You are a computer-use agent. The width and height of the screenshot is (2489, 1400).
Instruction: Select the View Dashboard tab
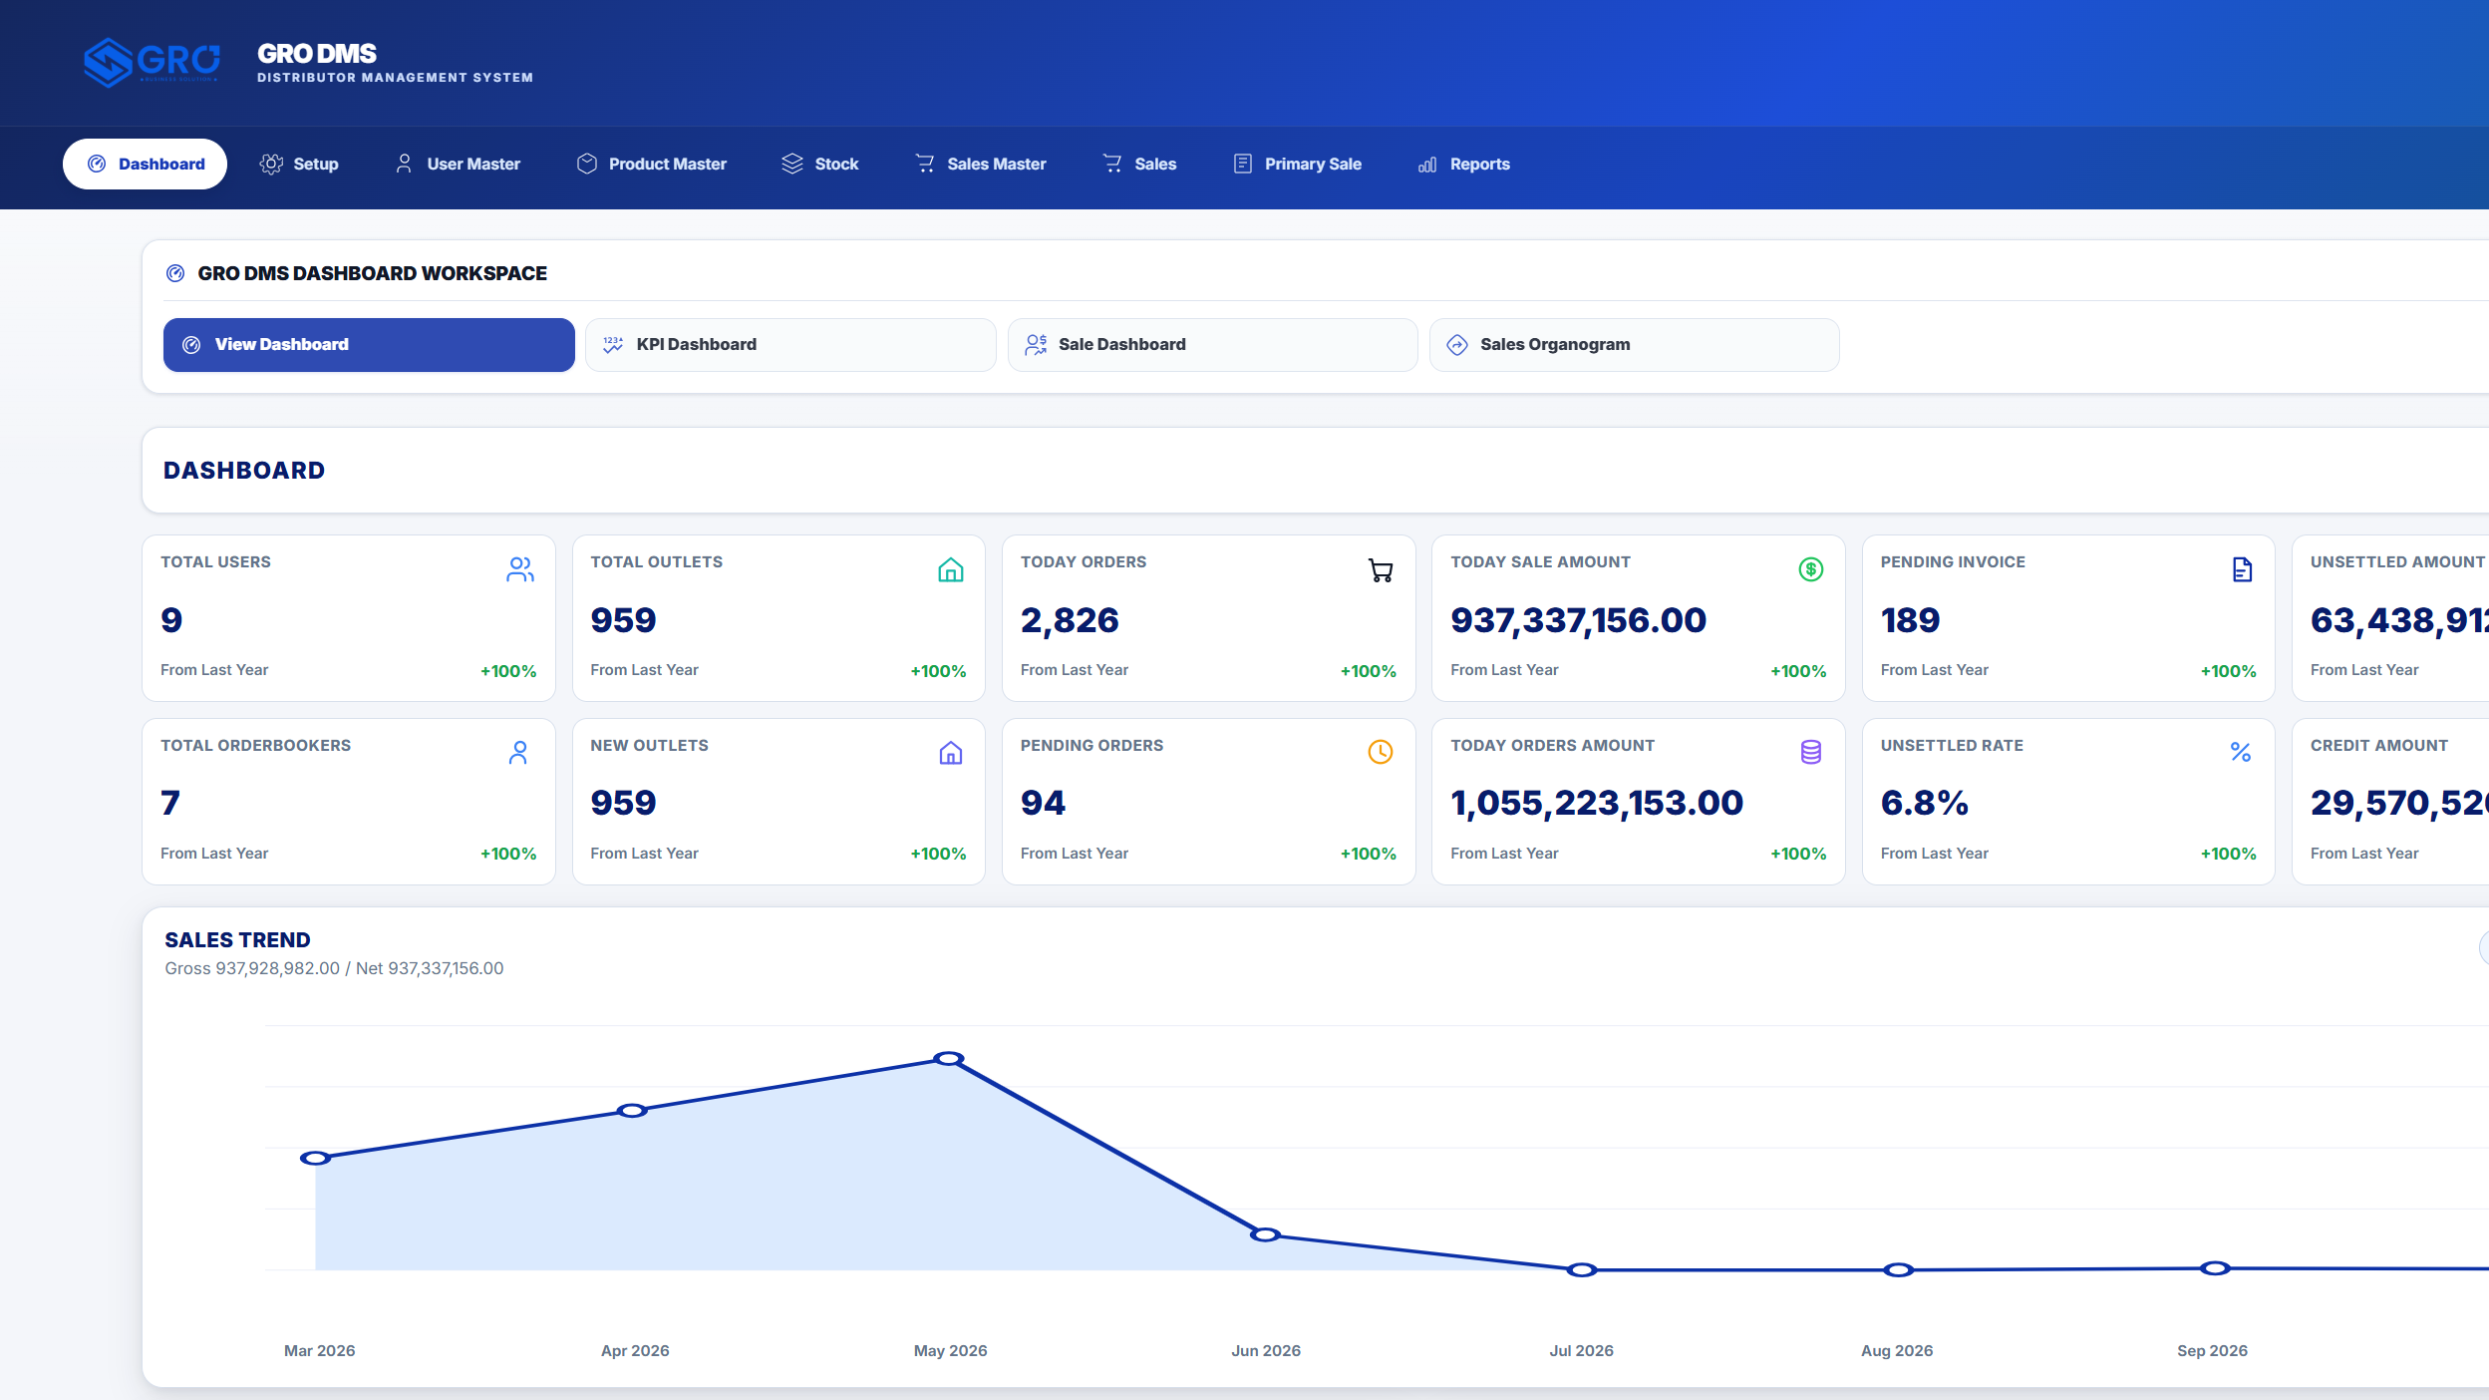coord(369,345)
